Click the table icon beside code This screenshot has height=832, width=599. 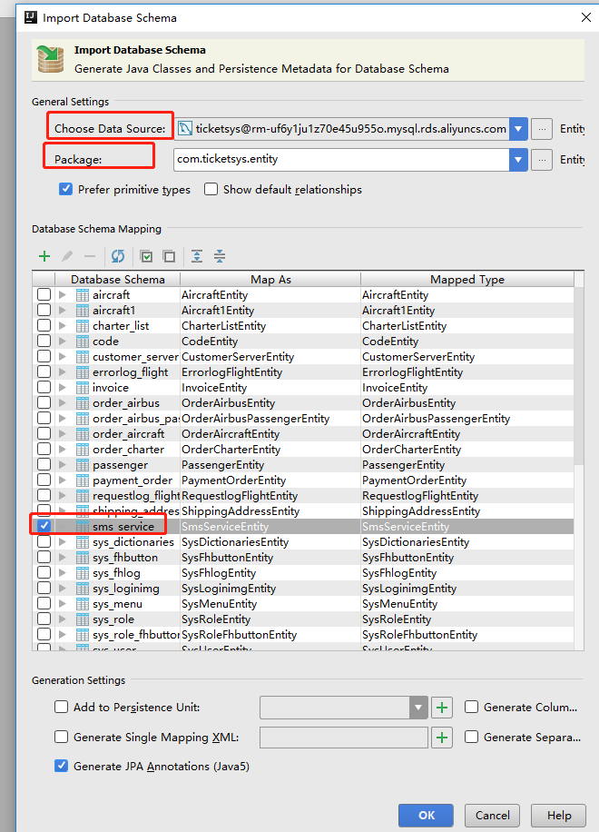click(83, 342)
